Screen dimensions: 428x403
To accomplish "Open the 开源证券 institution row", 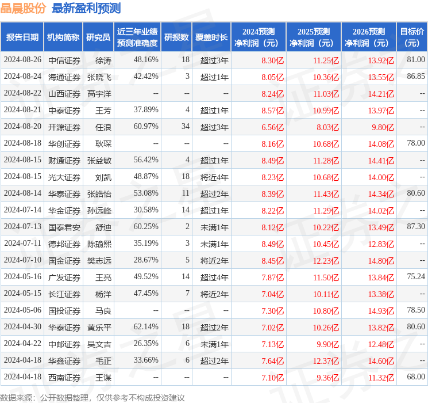I will pyautogui.click(x=64, y=127).
